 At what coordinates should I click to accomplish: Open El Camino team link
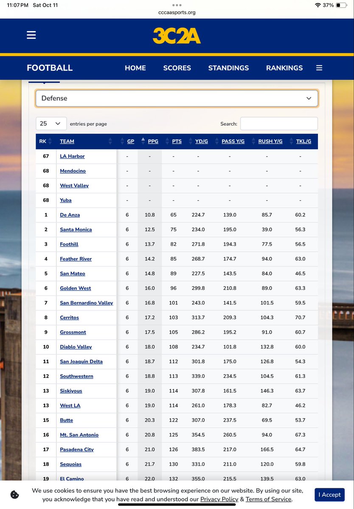(x=72, y=478)
